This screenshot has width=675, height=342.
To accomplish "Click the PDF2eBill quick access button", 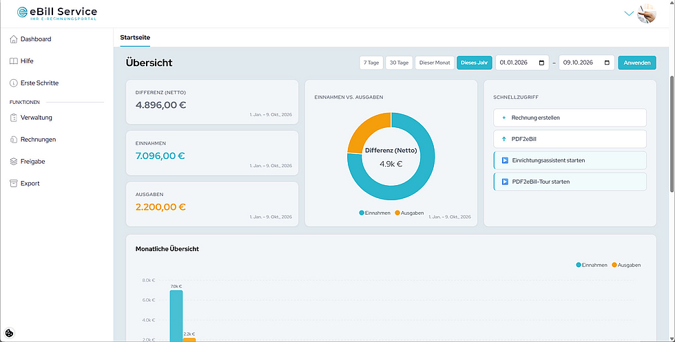I will [570, 139].
